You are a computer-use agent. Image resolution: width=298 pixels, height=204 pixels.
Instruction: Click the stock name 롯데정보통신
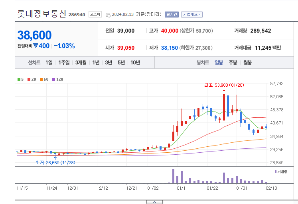pyautogui.click(x=41, y=14)
